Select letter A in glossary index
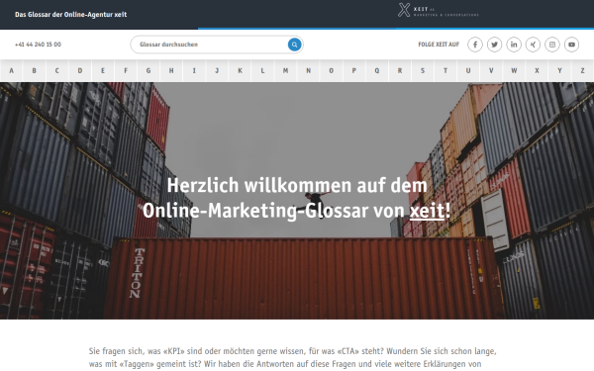594x371 pixels. 11,70
